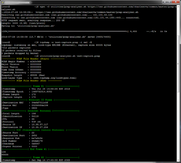
Task: Click Sequence Num value ba7a6c3e
Action: 37,138
